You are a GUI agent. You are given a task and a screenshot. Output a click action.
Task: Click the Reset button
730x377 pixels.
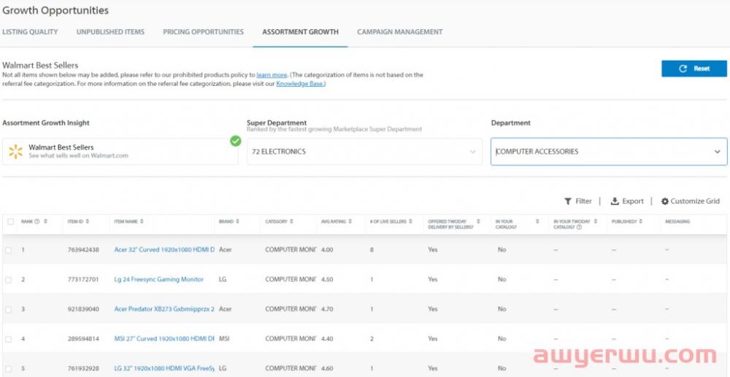(x=694, y=69)
